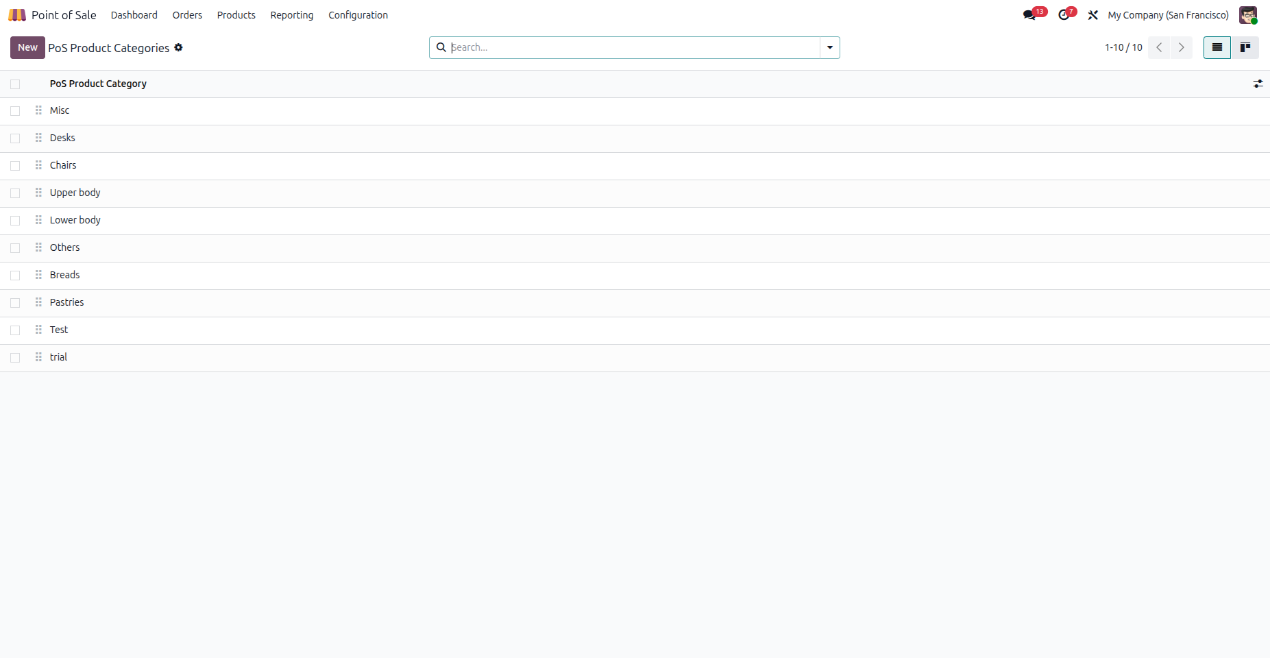
Task: Grab the drag handle of Breads row
Action: 38,275
